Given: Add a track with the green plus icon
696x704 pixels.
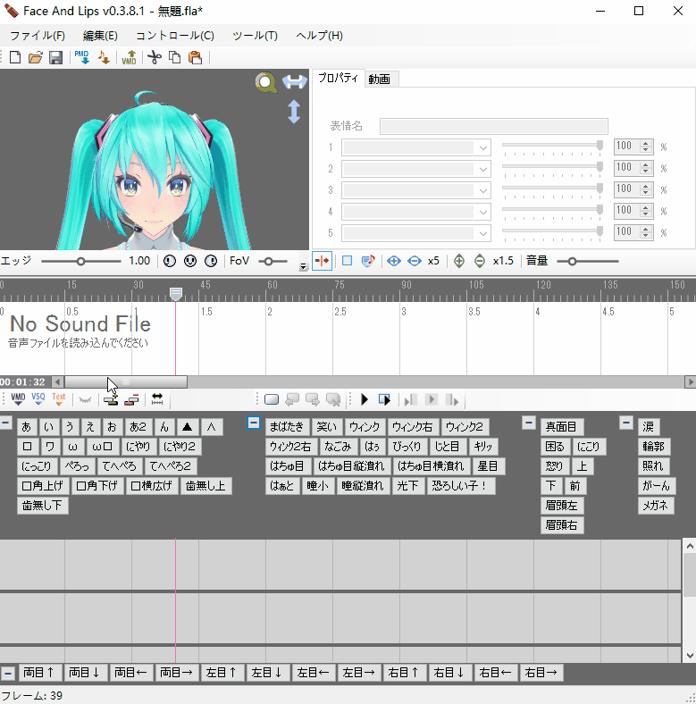Looking at the screenshot, I should [x=111, y=399].
